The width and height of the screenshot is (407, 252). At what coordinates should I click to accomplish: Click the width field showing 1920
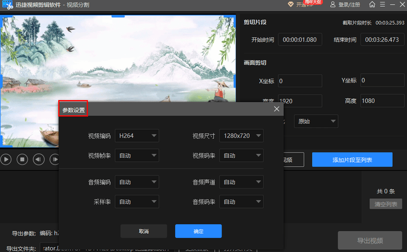pyautogui.click(x=300, y=101)
